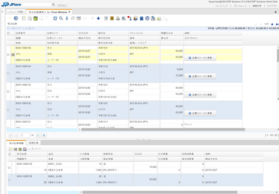Switch to the メニュー (106) tab
Image resolution: width=279 pixels, height=194 pixels.
16,12
